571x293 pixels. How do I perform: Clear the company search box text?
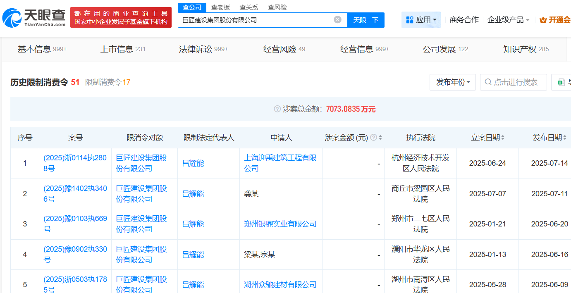click(338, 19)
